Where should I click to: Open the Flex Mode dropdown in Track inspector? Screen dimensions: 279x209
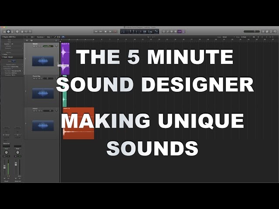[x=17, y=71]
